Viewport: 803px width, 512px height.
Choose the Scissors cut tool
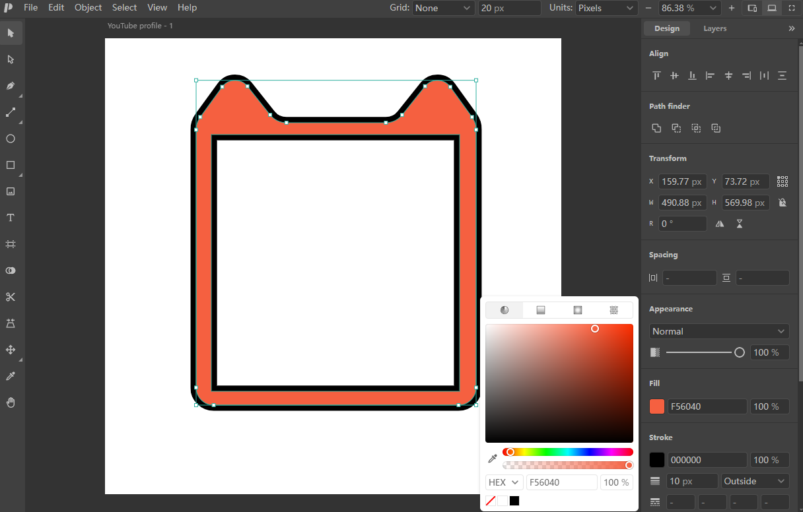click(x=11, y=297)
